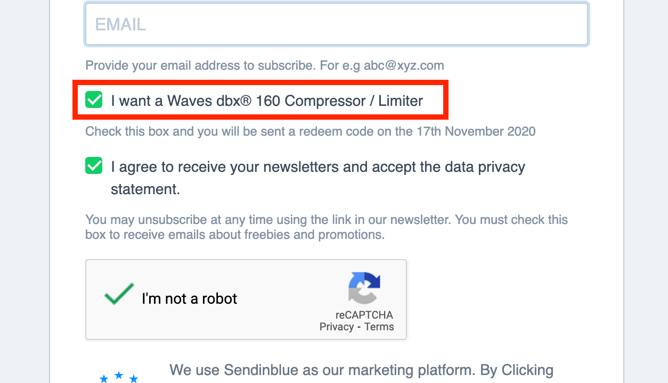Image resolution: width=668 pixels, height=383 pixels.
Task: Click the word "statement." in newsletter label
Action: click(145, 189)
